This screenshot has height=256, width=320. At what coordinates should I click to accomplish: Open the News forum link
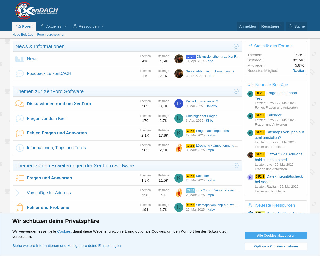click(x=32, y=59)
